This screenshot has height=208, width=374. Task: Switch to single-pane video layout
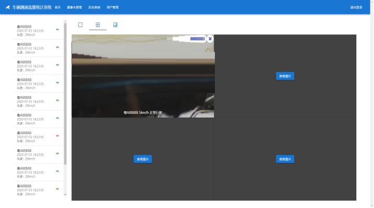tap(80, 25)
